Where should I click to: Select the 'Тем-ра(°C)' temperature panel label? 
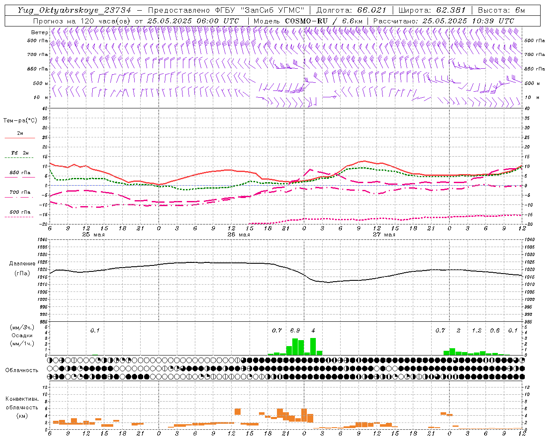[x=20, y=121]
